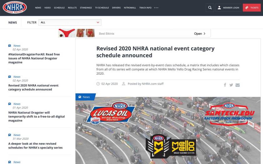Click News category link above 31 Mar 2020
This screenshot has height=164, width=263.
point(17,135)
